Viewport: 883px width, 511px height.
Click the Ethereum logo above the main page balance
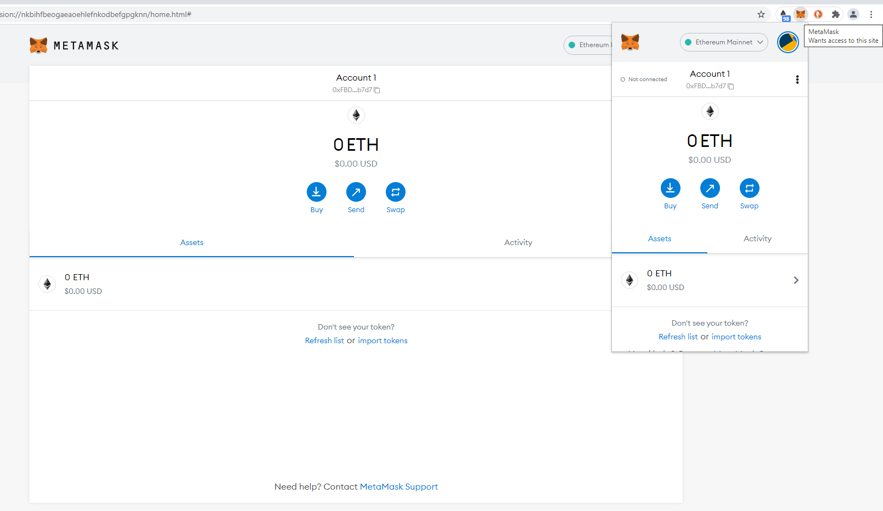[356, 115]
